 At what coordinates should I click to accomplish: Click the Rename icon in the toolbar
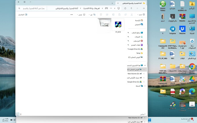click(113, 15)
